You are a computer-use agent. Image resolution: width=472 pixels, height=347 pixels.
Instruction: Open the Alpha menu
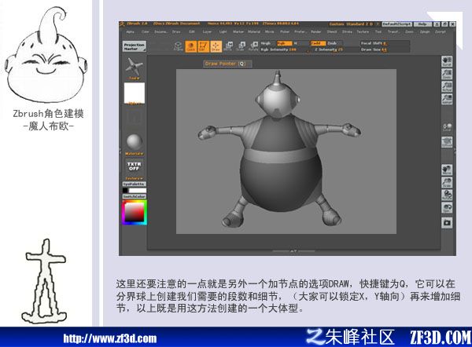coord(130,31)
